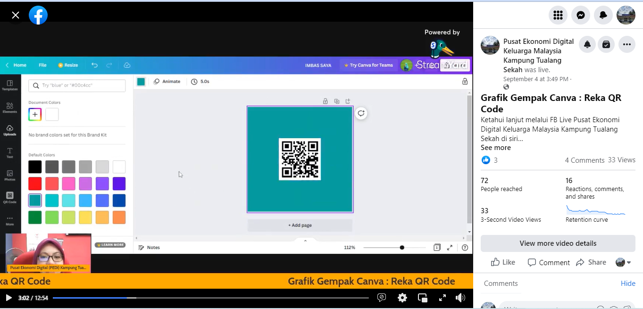The image size is (643, 309).
Task: Close the Facebook video viewer
Action: (x=16, y=15)
